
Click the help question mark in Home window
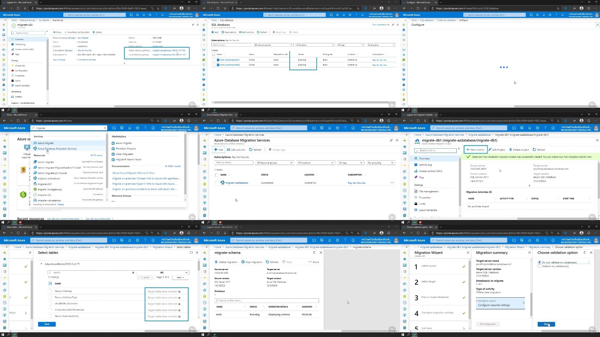(x=145, y=128)
